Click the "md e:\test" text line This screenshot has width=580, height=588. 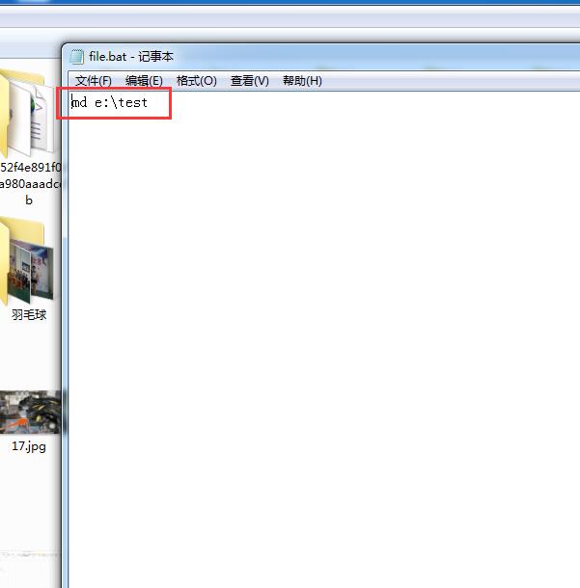point(109,102)
